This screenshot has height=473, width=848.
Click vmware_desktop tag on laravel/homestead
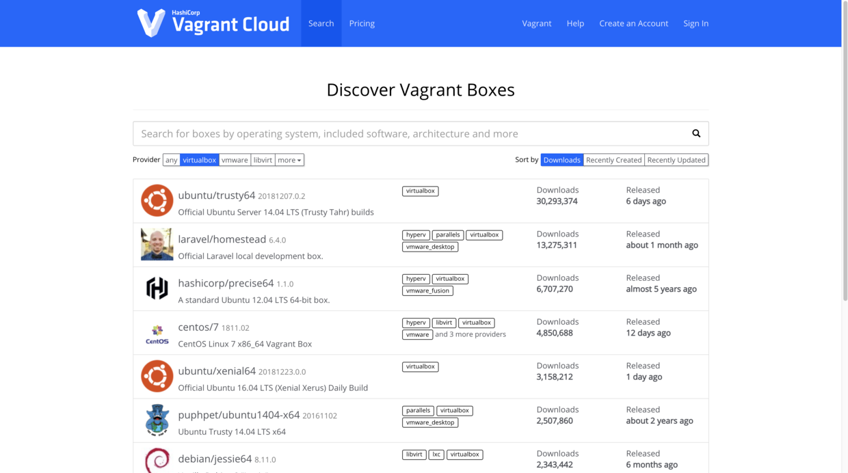pyautogui.click(x=430, y=247)
